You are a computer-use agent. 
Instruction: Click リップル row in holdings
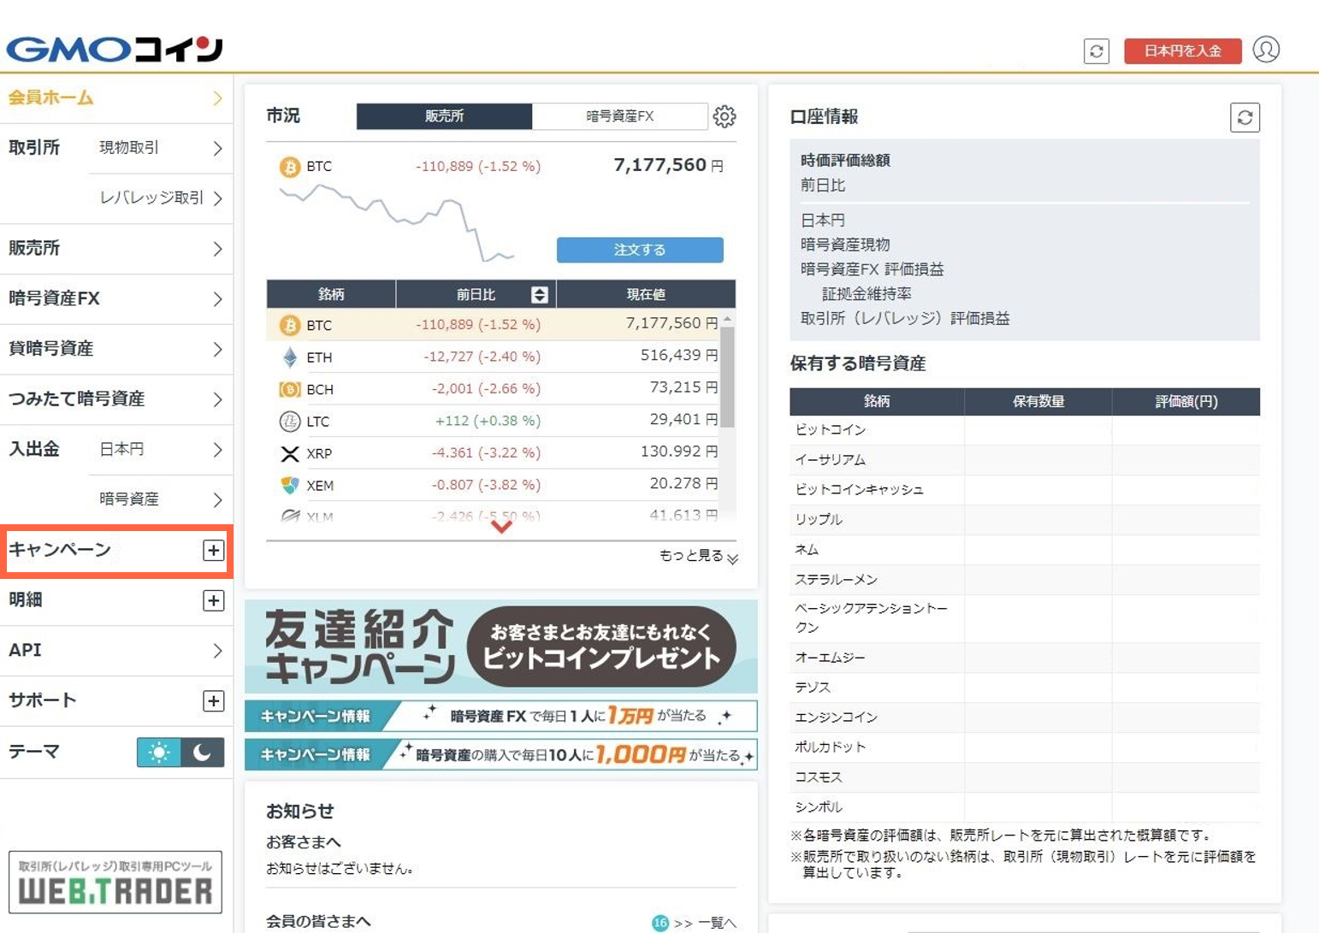click(x=1025, y=520)
